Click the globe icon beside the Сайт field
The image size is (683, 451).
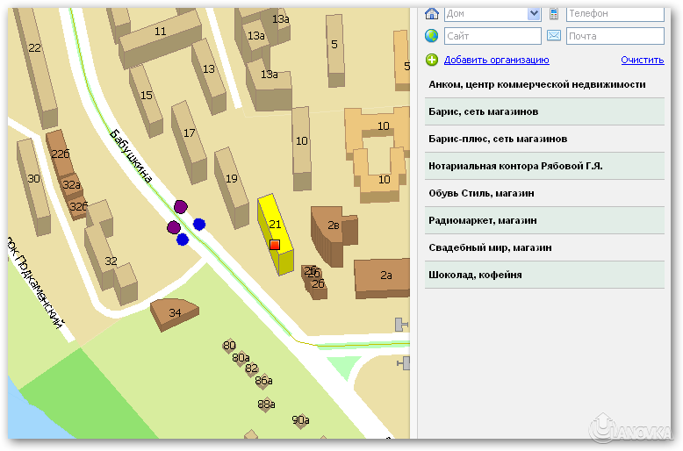pos(431,36)
